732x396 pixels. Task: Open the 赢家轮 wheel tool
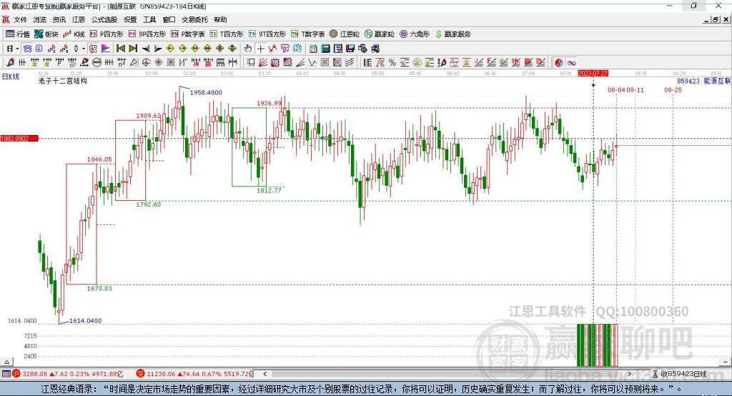tap(380, 34)
